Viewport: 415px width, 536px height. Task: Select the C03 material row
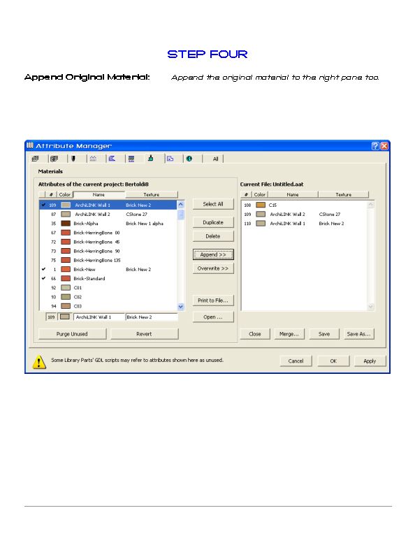click(108, 306)
